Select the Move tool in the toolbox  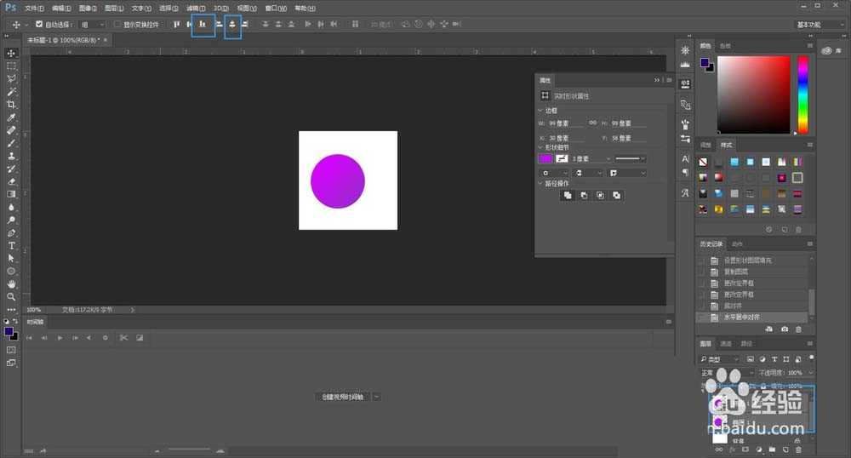click(x=11, y=53)
